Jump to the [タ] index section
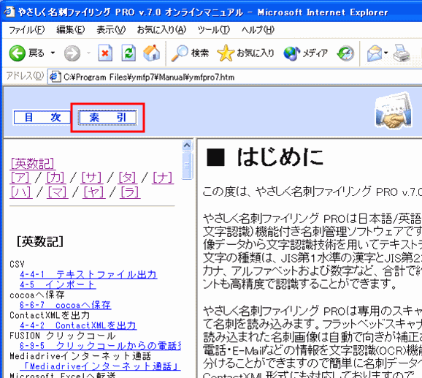The width and height of the screenshot is (422, 378). (128, 178)
